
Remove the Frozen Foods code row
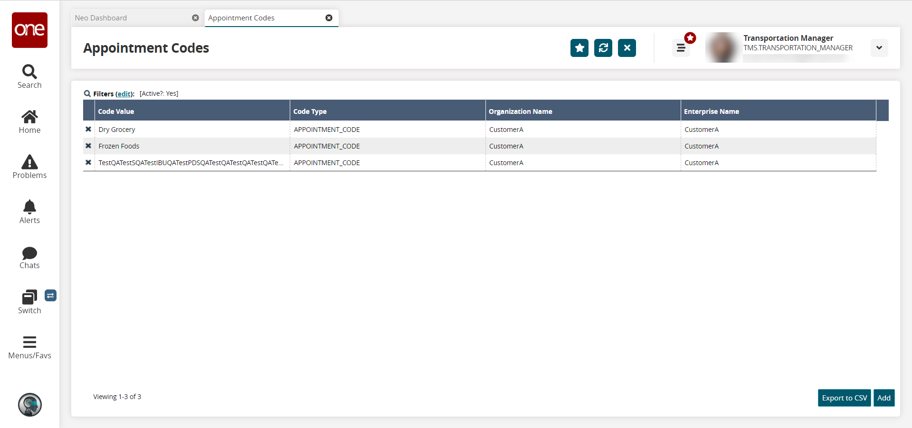point(88,146)
